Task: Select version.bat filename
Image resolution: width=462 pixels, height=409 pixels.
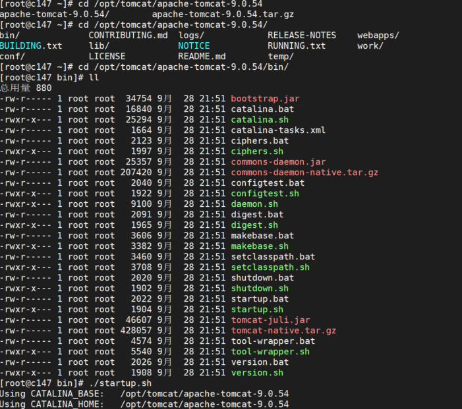Action: (260, 362)
